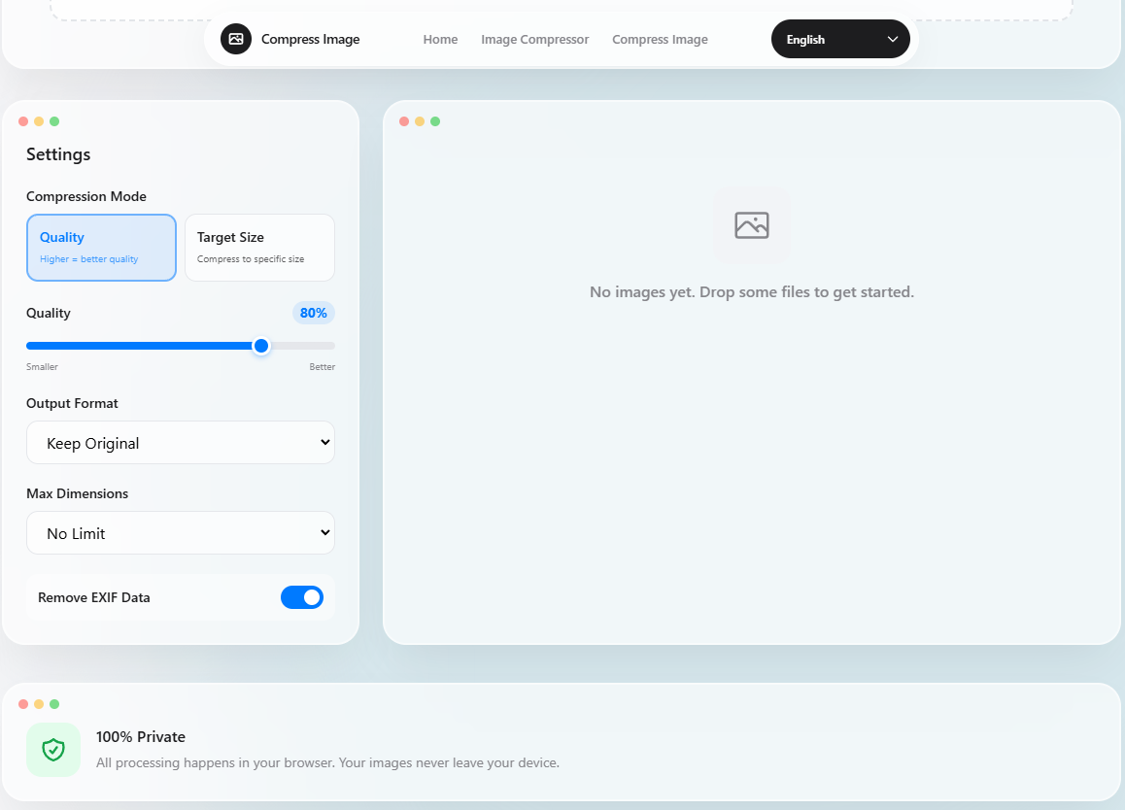Select Home in the navigation bar
The width and height of the screenshot is (1125, 810).
click(x=440, y=39)
